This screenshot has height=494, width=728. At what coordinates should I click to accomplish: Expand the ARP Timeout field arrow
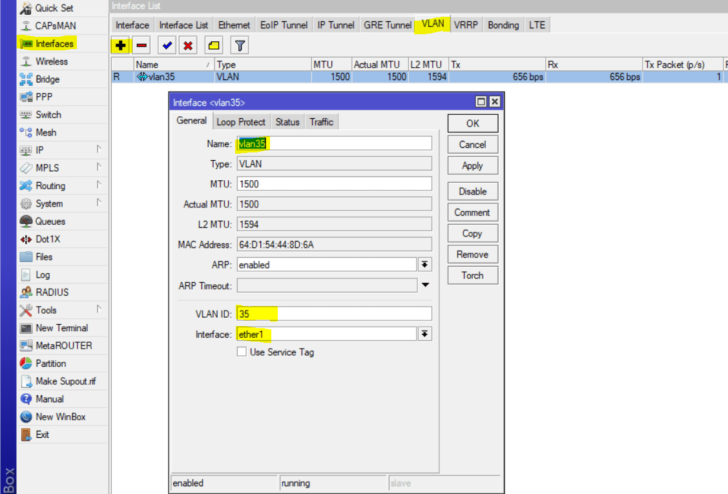425,285
